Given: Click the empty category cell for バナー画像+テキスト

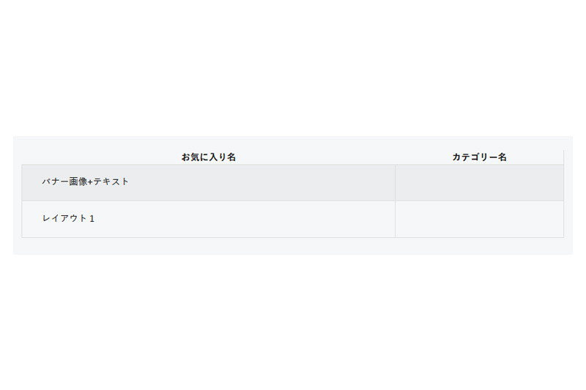Looking at the screenshot, I should (479, 183).
